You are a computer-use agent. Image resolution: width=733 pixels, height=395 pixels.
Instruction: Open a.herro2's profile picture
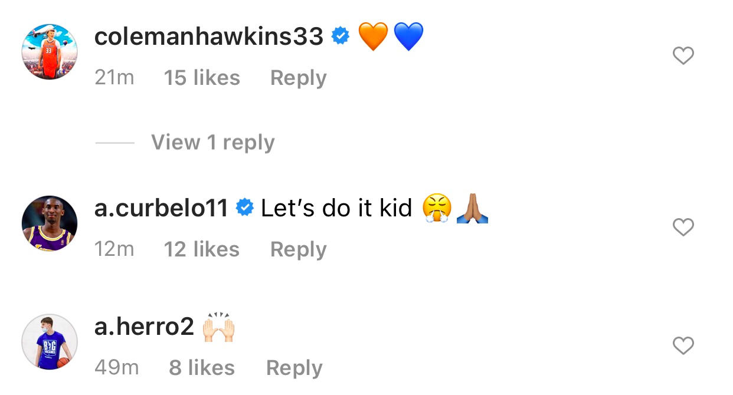point(50,342)
